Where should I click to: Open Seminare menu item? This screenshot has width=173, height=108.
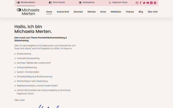pos(78,12)
